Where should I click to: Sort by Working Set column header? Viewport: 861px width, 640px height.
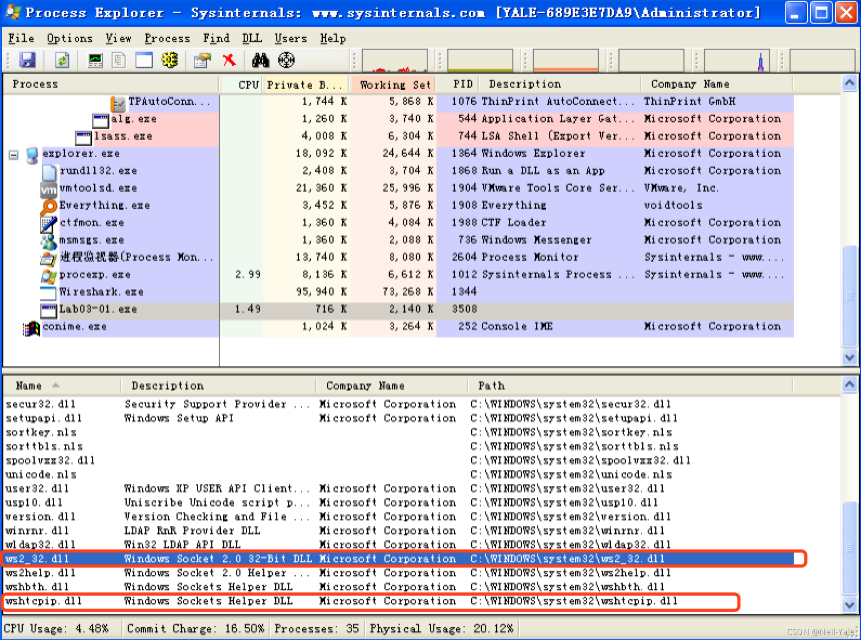[x=393, y=84]
